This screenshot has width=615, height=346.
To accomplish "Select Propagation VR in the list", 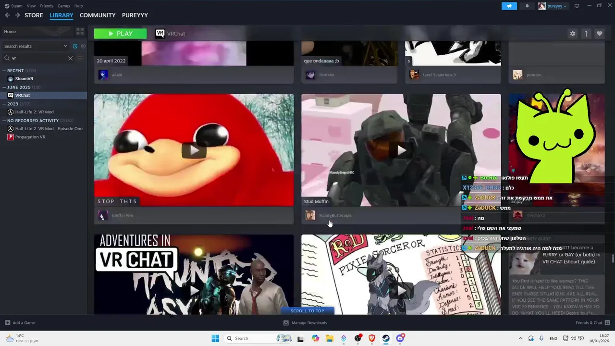I will (x=43, y=137).
